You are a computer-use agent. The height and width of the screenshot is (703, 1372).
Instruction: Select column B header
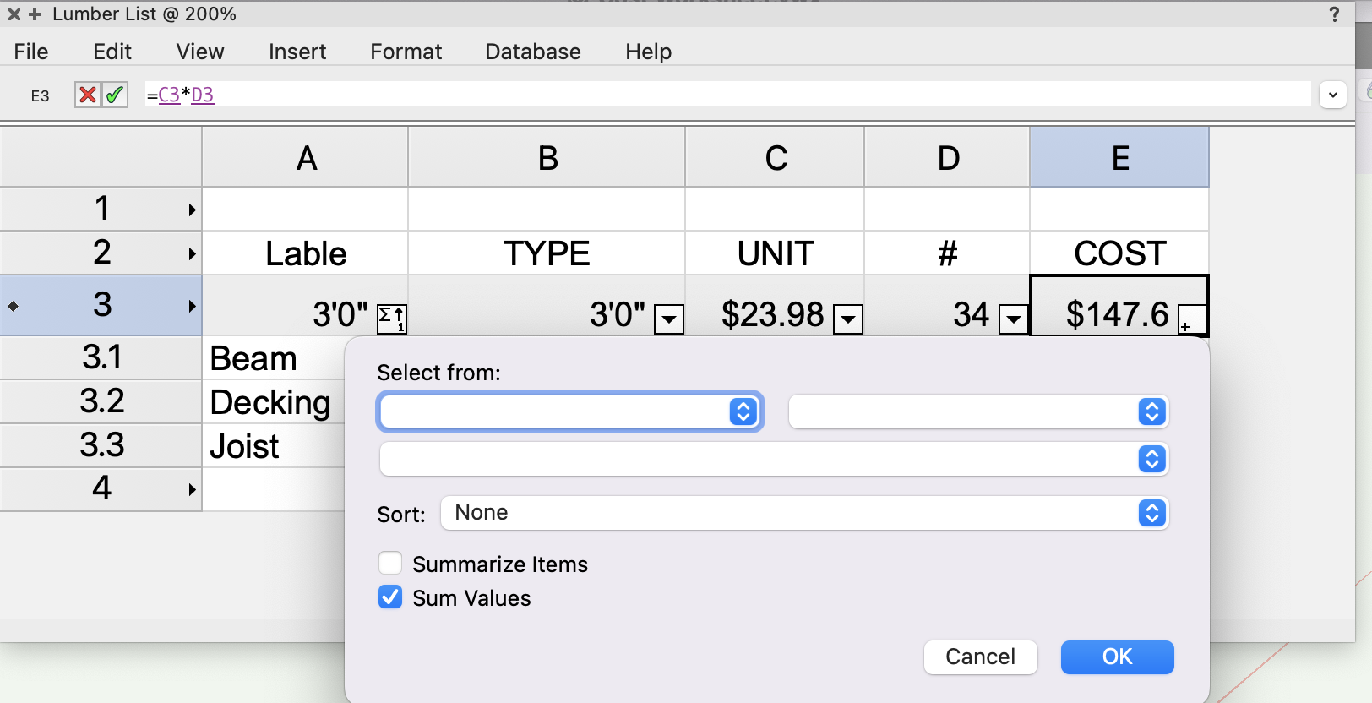(x=547, y=157)
